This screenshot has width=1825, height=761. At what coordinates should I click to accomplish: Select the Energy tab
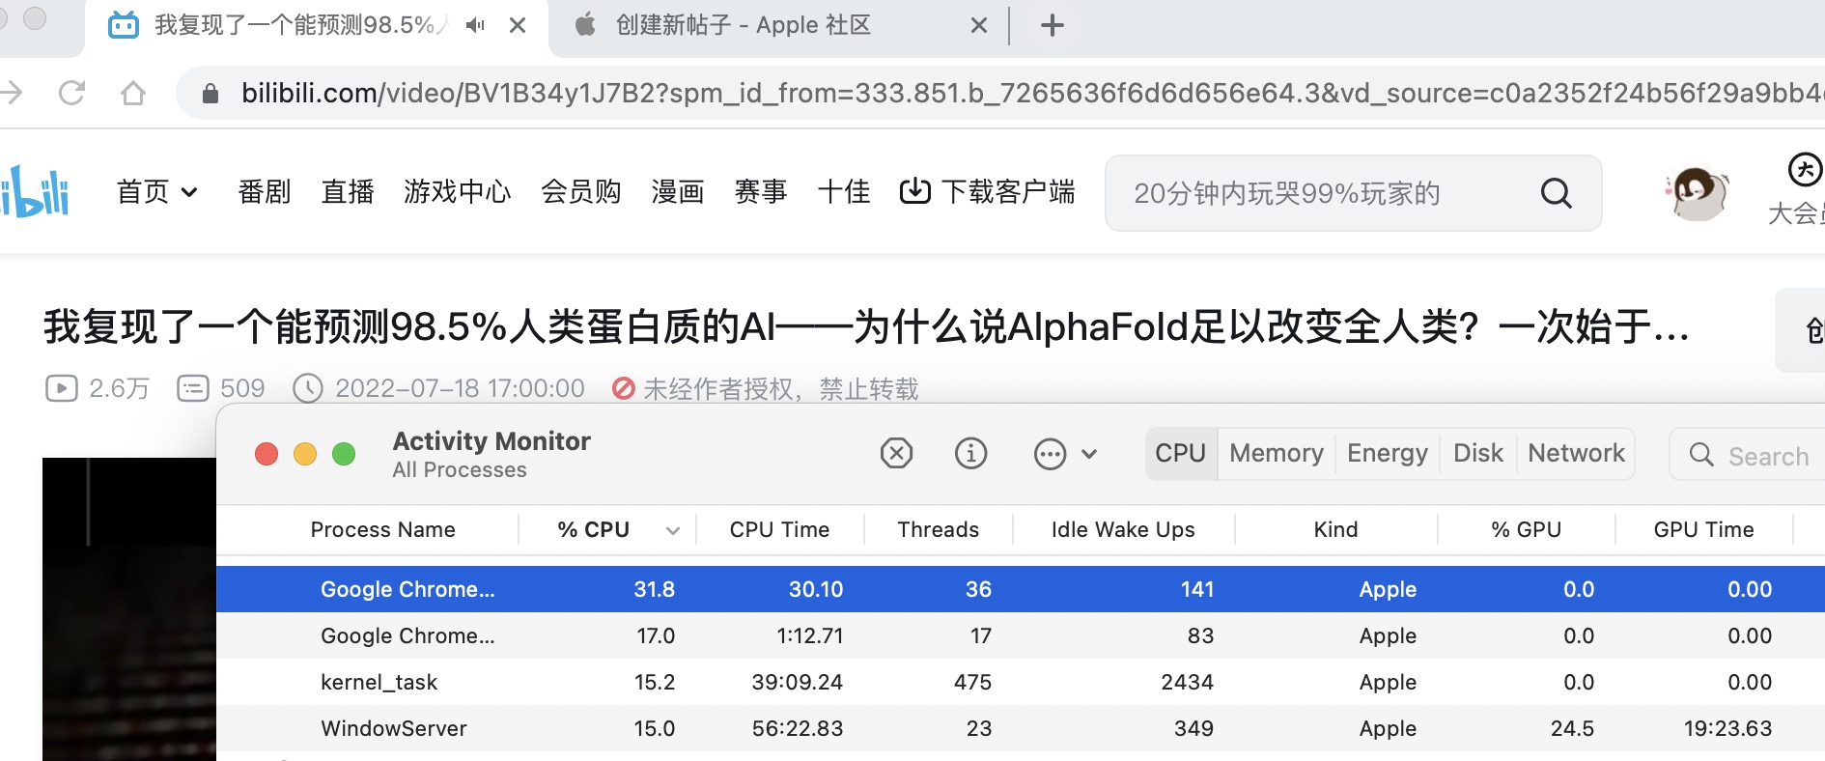(1387, 453)
